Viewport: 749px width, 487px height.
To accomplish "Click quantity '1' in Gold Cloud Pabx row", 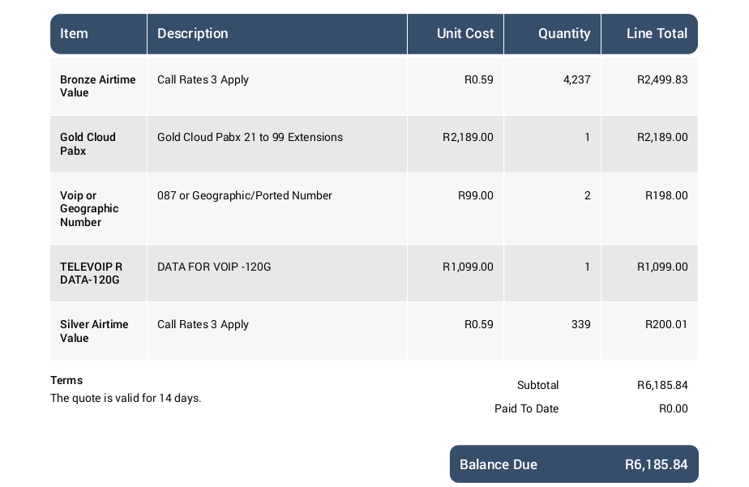I will pyautogui.click(x=588, y=138).
